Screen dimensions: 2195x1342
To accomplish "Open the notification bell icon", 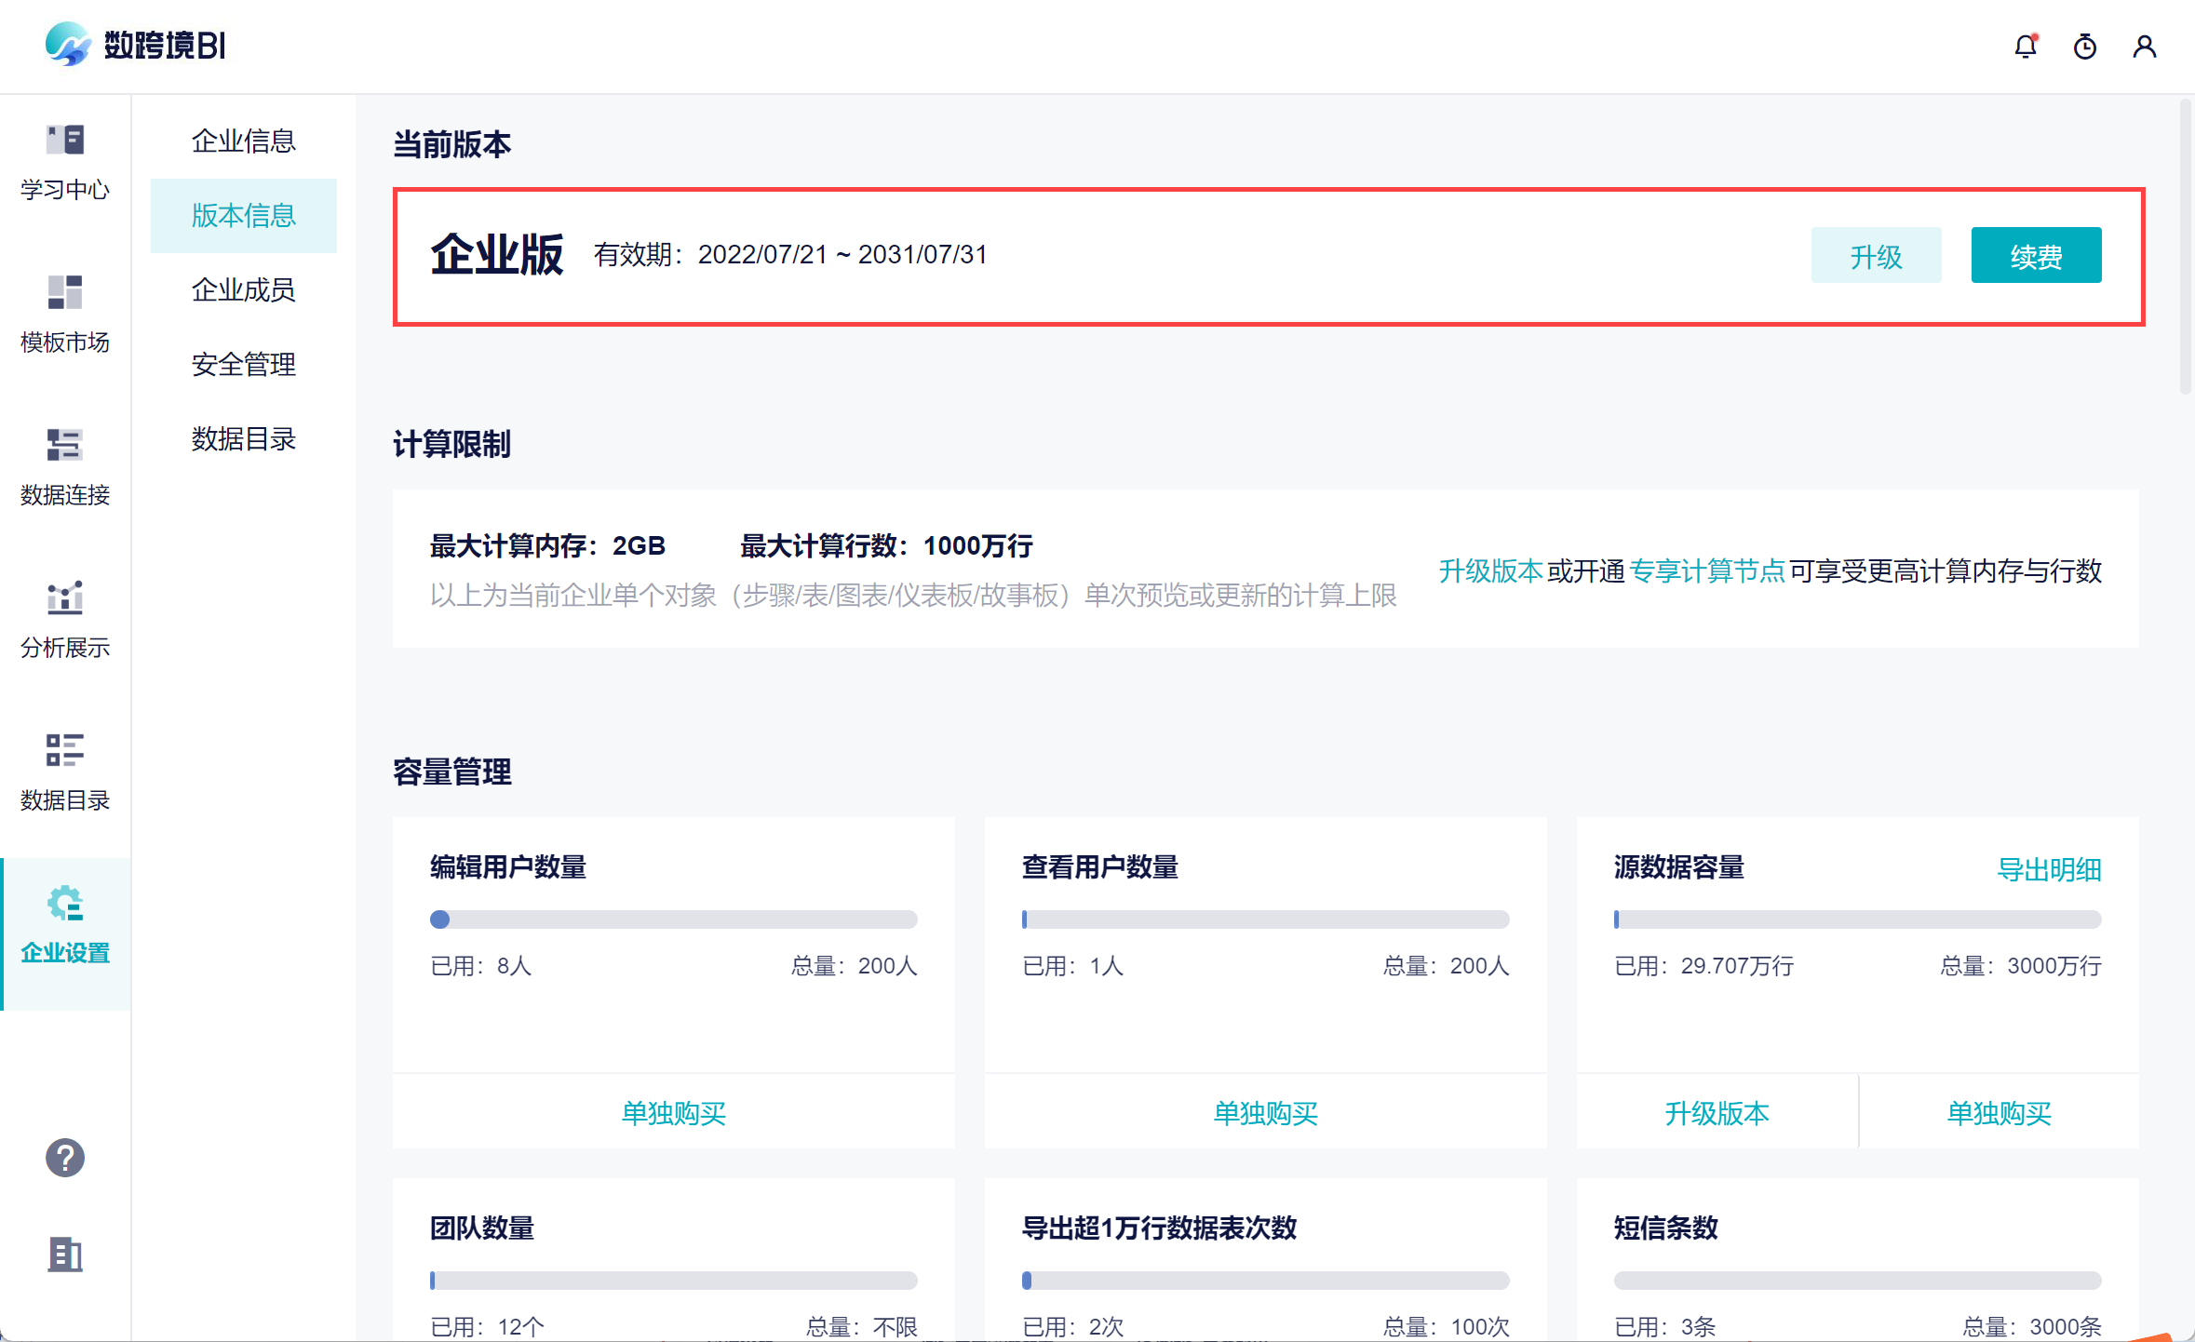I will pyautogui.click(x=2026, y=47).
